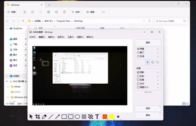Select the Ellipse shape tool

click(78, 117)
